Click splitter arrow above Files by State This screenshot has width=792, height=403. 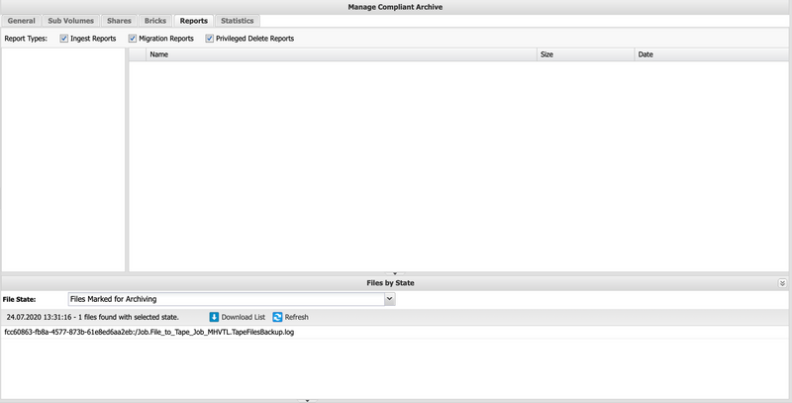pos(395,273)
